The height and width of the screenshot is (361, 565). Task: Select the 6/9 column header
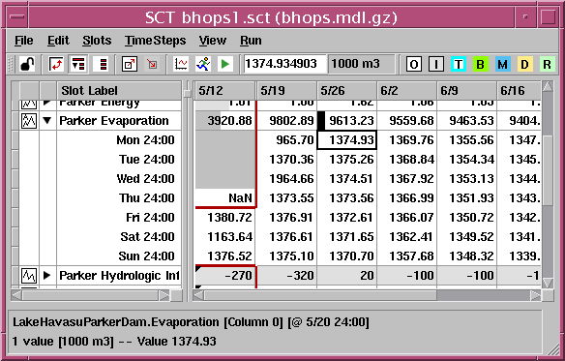pyautogui.click(x=467, y=91)
